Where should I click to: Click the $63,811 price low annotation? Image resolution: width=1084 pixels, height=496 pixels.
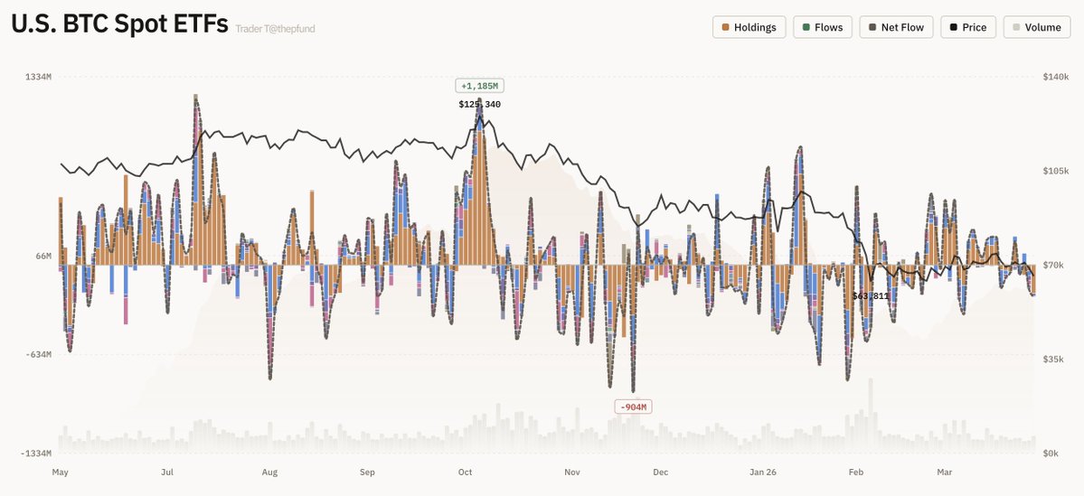871,295
